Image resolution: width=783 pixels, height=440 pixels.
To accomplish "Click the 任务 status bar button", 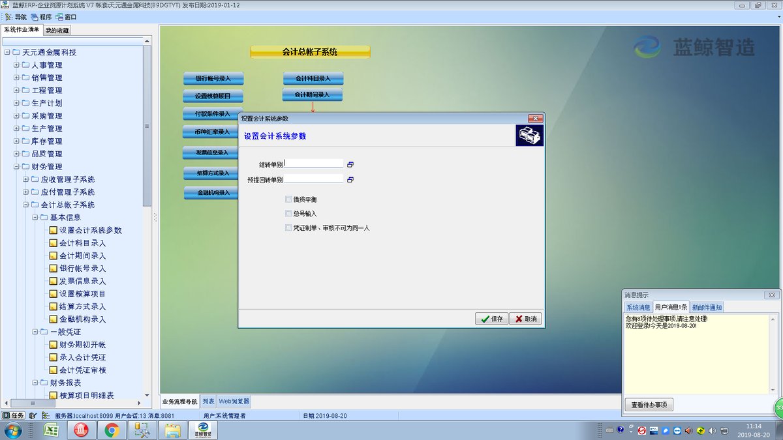I will coord(14,415).
